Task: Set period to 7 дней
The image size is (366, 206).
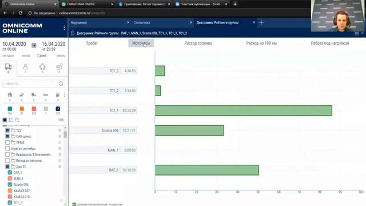Action: (42, 56)
